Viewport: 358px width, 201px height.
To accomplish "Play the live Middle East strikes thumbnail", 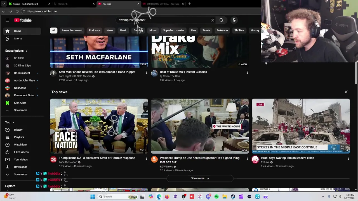I will point(301,126).
